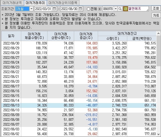Click the 2022/06/02 date cell
Viewport: 161px width, 137px height.
(11, 134)
